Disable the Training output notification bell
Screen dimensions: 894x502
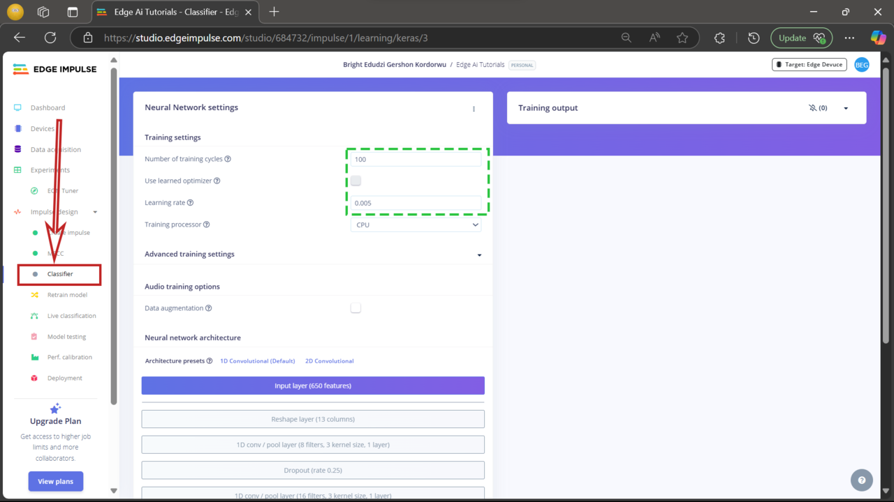tap(814, 107)
